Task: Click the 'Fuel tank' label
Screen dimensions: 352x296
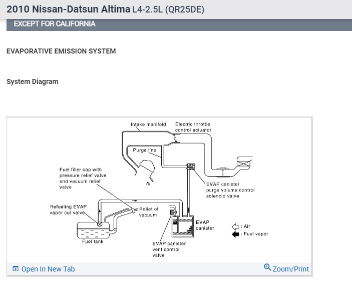Action: [x=93, y=241]
